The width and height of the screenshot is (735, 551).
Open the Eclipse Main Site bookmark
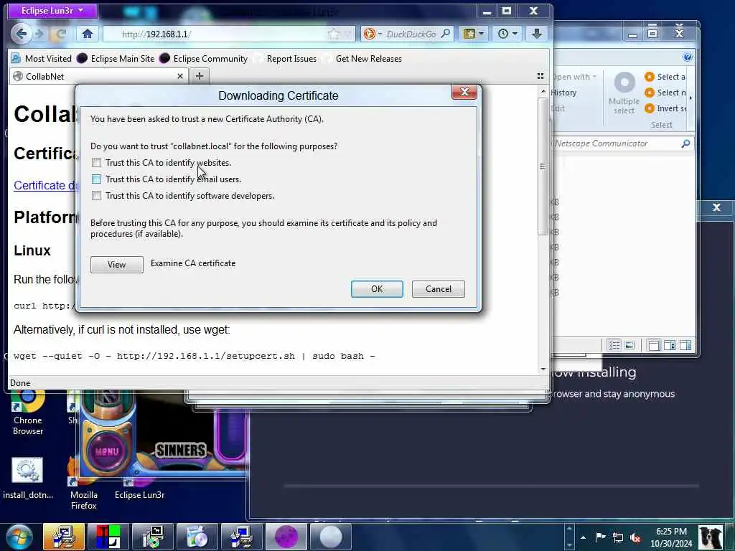click(116, 59)
